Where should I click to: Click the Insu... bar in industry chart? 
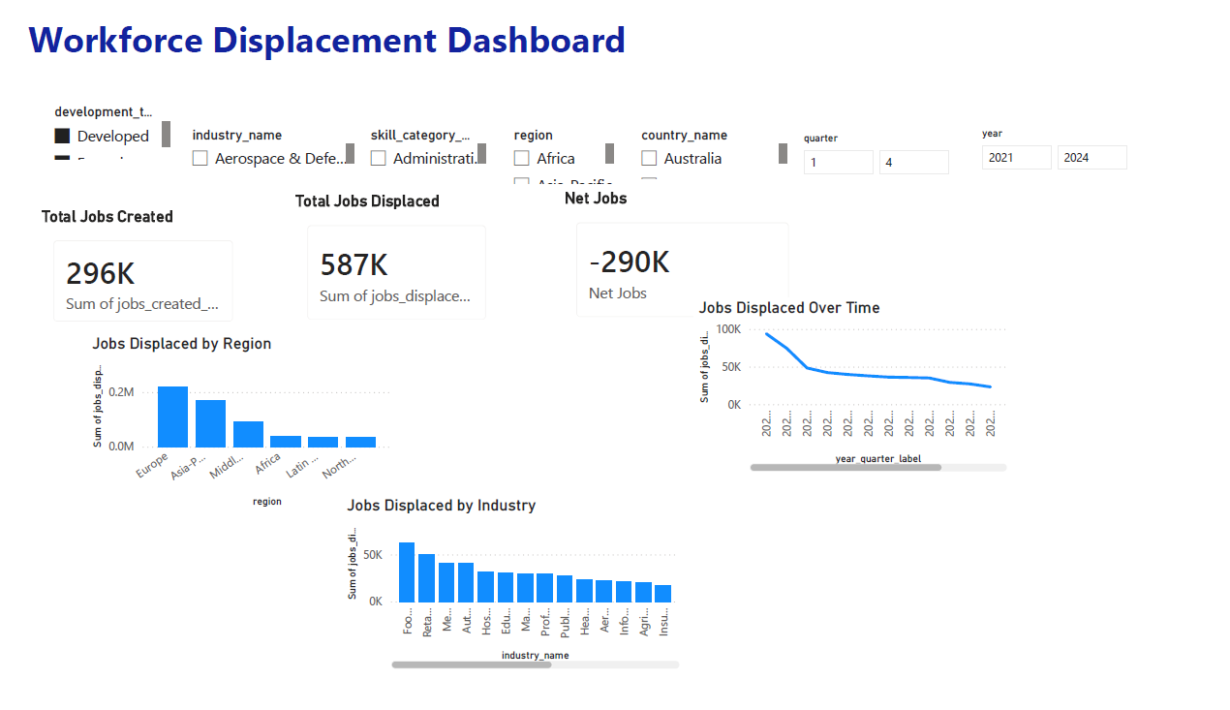(662, 594)
